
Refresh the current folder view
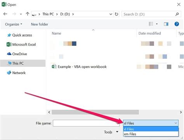click(x=116, y=14)
